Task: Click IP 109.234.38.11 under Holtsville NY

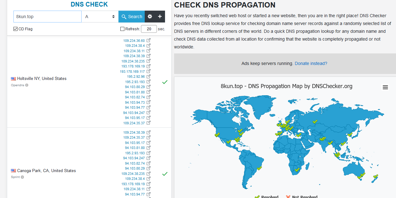Action: (134, 51)
